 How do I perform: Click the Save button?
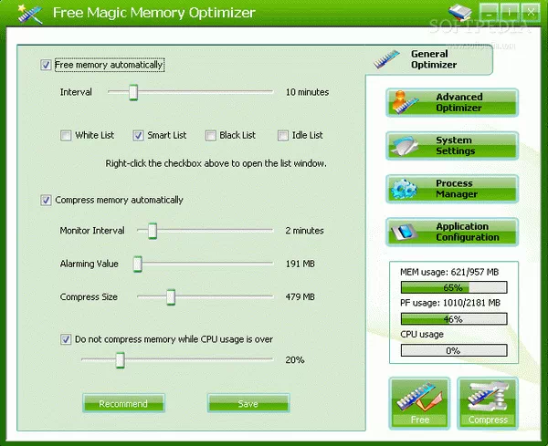[248, 403]
